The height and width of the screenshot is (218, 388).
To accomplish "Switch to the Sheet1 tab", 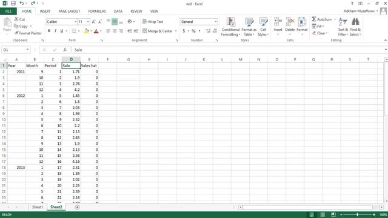I will click(x=38, y=207).
